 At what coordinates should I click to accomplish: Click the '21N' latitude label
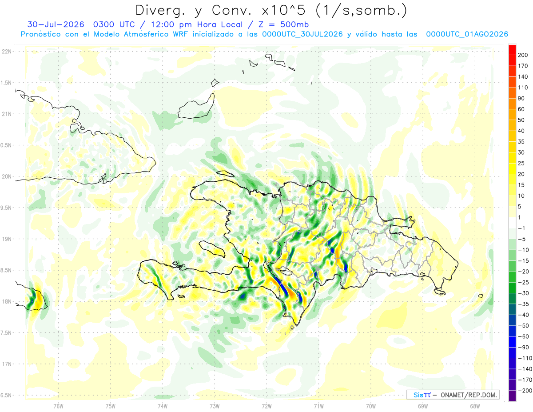tap(7, 114)
